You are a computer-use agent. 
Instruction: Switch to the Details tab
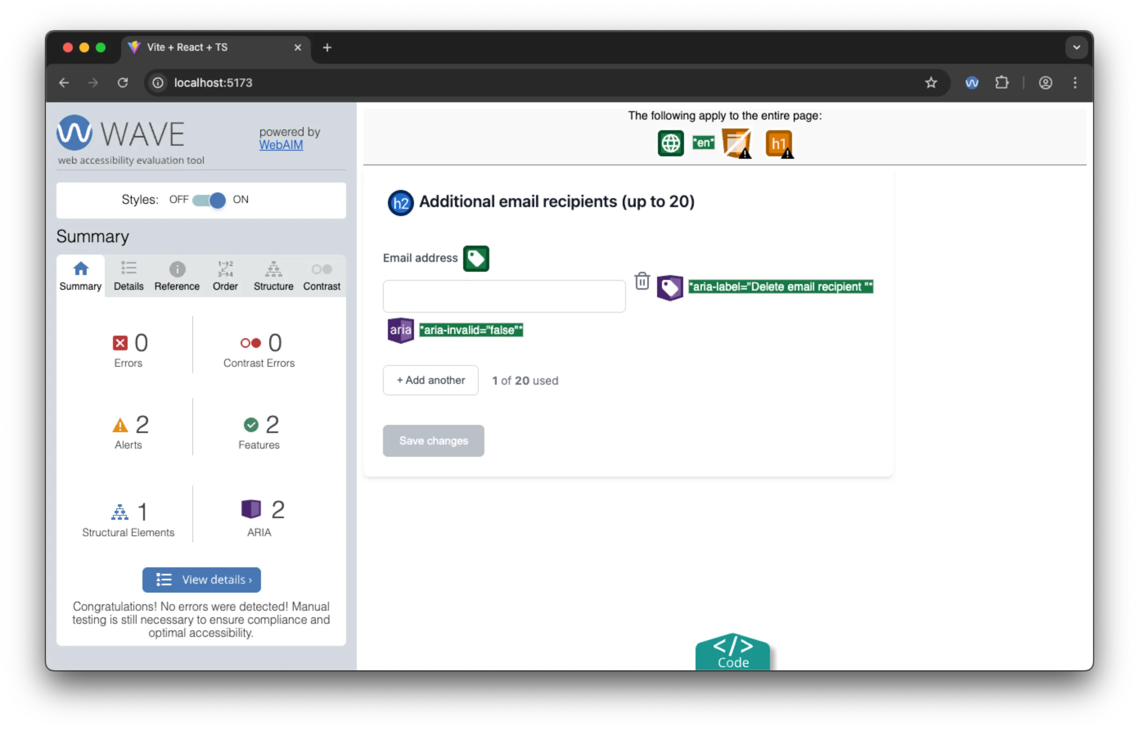coord(128,275)
